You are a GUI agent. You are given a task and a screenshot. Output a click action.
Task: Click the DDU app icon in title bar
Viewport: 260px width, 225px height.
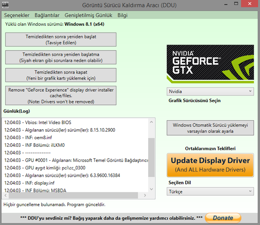(x=5, y=5)
